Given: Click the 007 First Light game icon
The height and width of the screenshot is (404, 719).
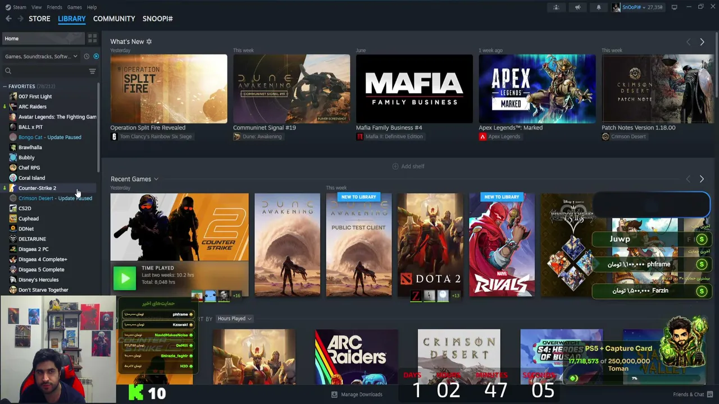Looking at the screenshot, I should (x=13, y=97).
